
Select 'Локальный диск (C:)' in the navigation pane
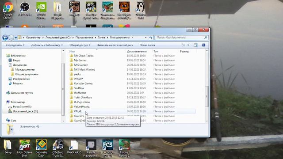[26, 111]
